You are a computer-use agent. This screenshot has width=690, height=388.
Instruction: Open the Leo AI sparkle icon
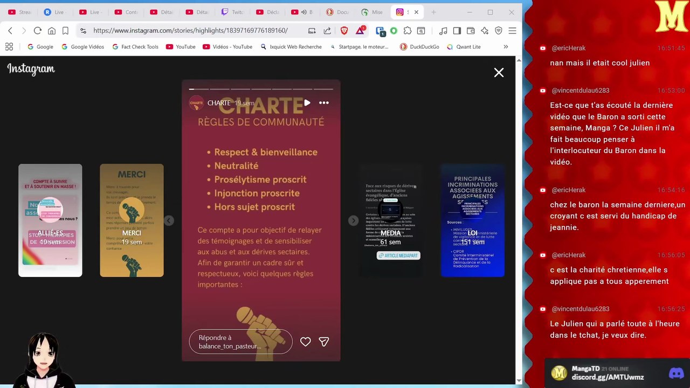(485, 31)
